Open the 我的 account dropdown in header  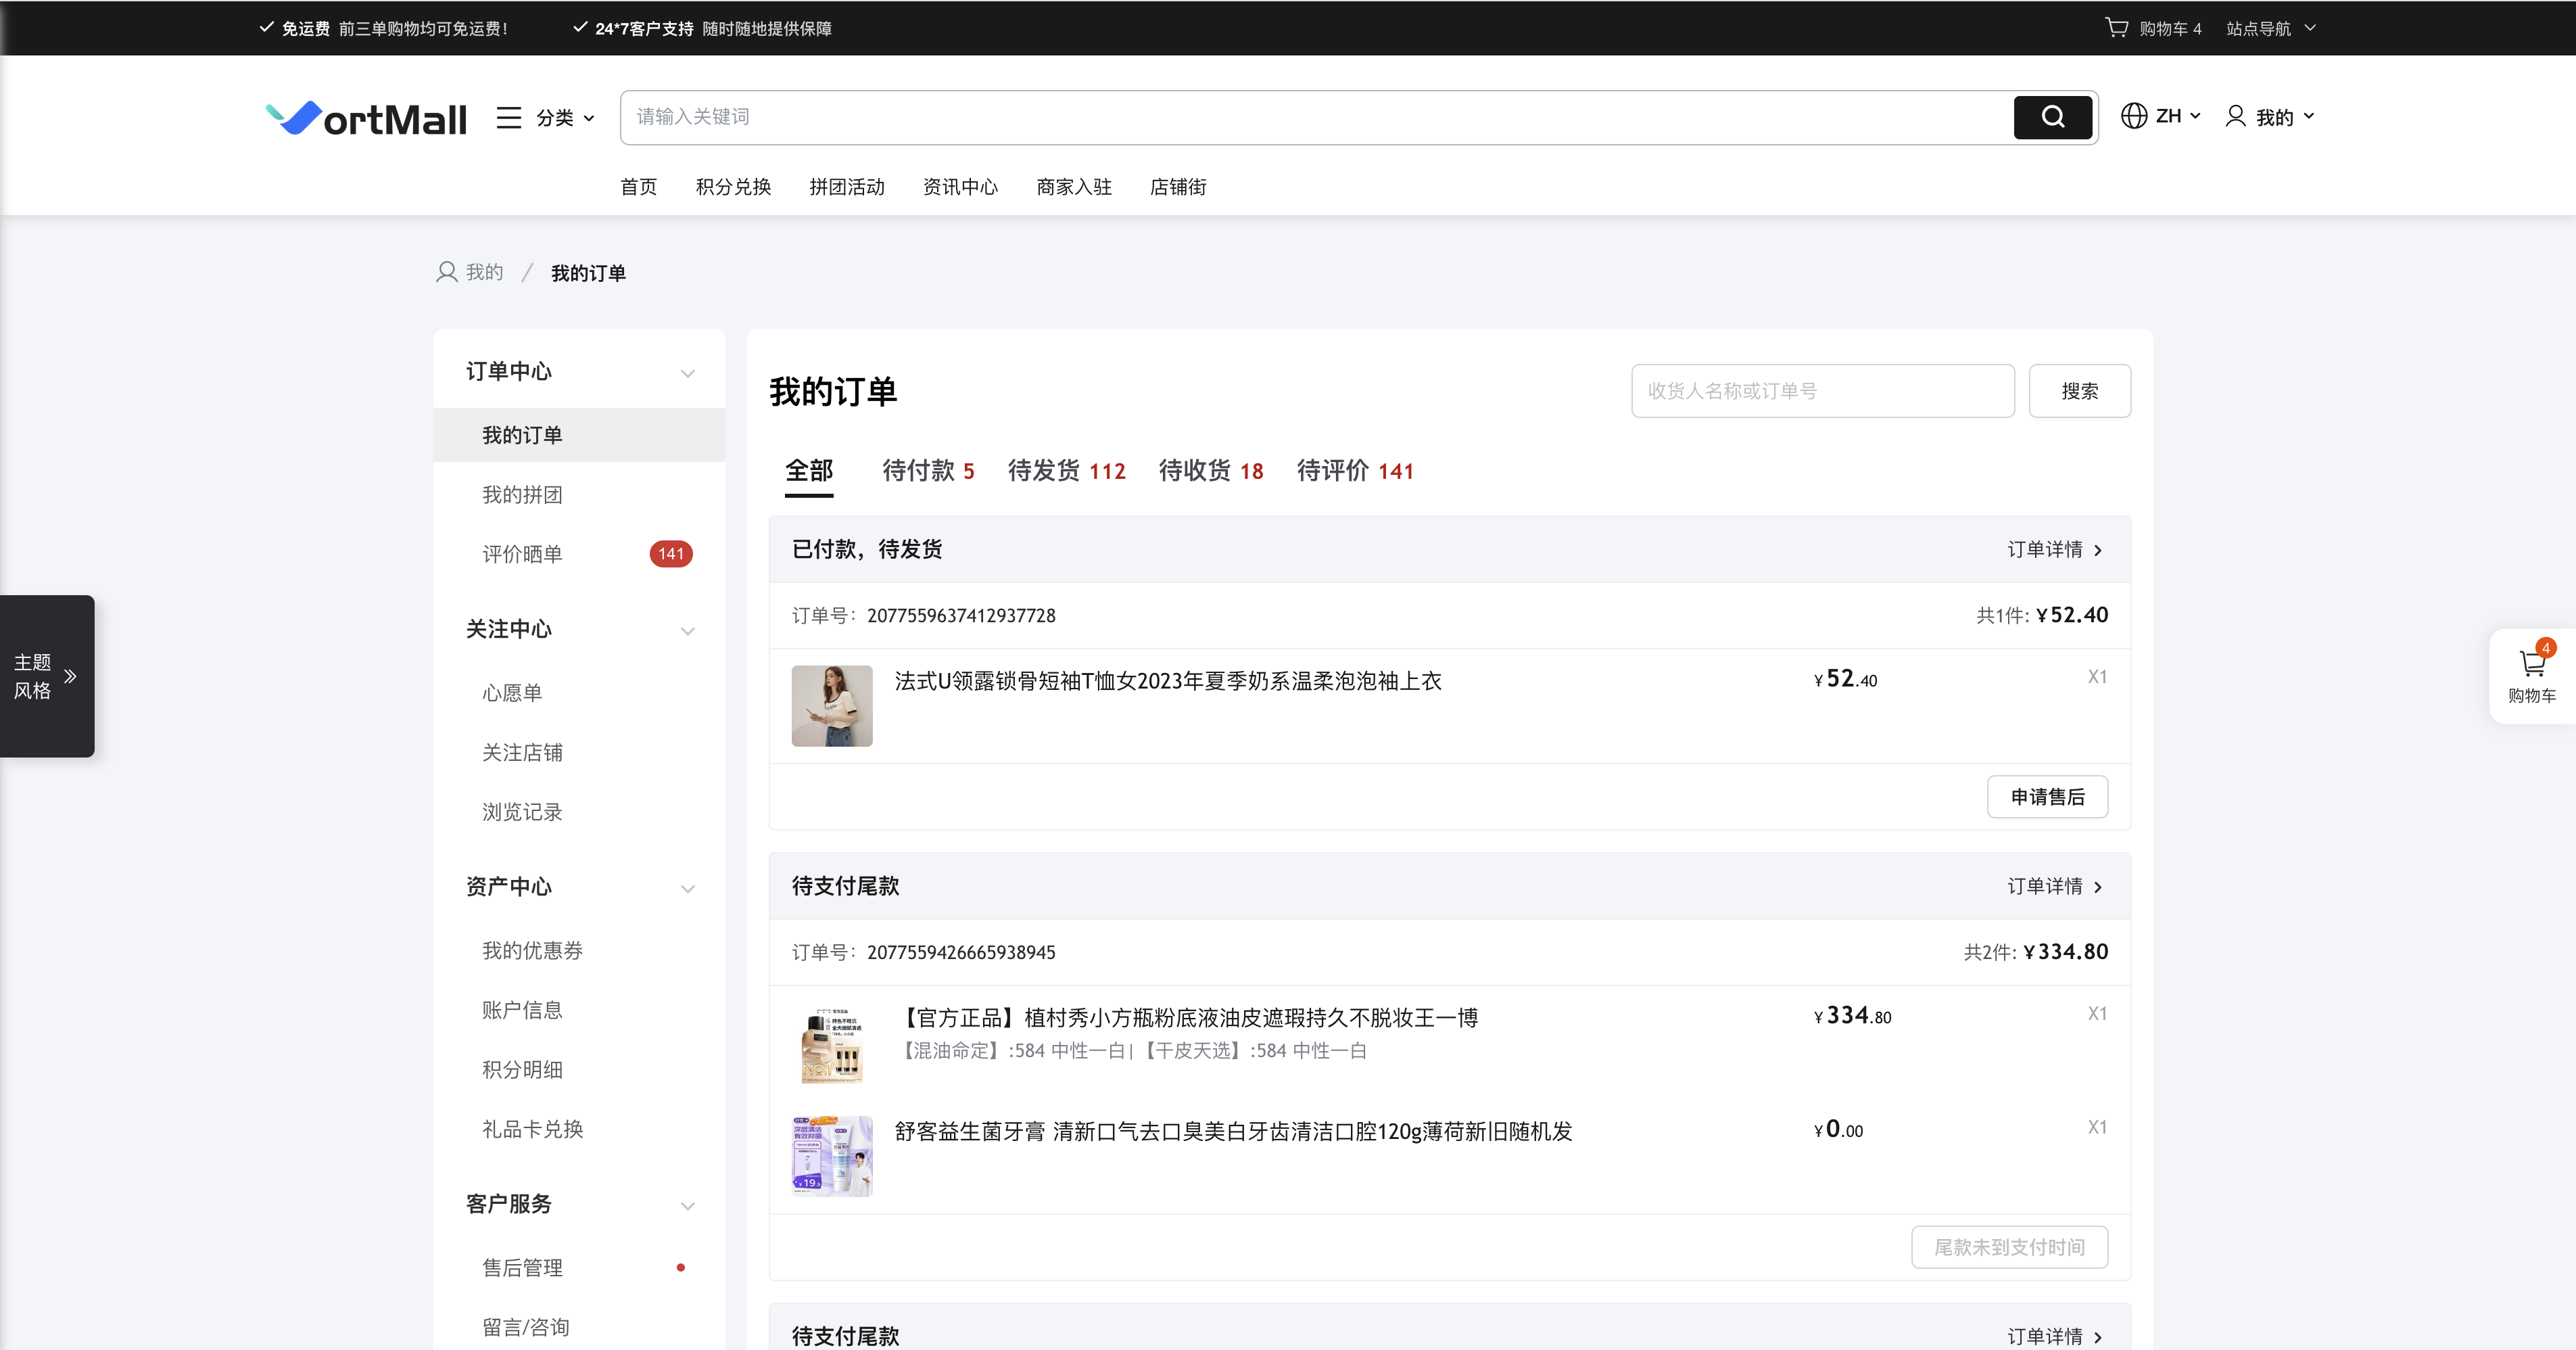point(2285,117)
